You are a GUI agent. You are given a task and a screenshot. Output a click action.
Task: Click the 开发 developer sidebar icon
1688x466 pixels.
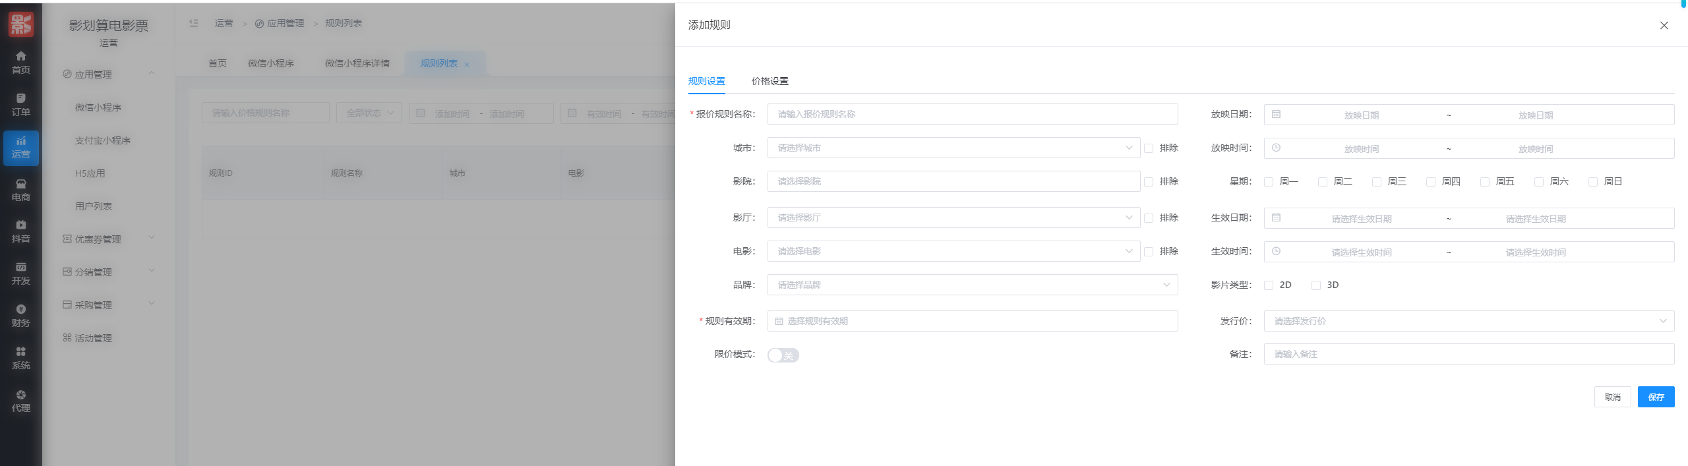click(x=20, y=274)
